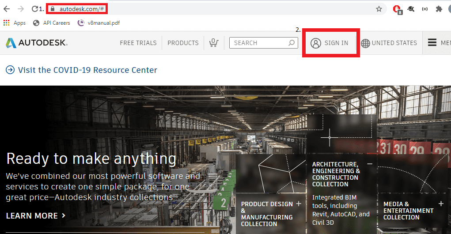Click the red ad-blocker extension icon
The height and width of the screenshot is (234, 451).
point(397,9)
